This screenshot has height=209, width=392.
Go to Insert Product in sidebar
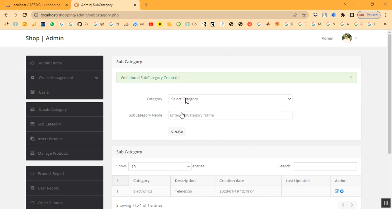[x=50, y=139]
